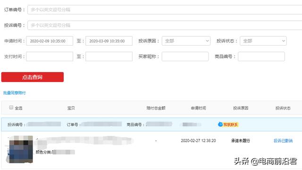The width and height of the screenshot is (302, 170).
Task: Click the 批量同意赔付 link
Action: pos(15,93)
